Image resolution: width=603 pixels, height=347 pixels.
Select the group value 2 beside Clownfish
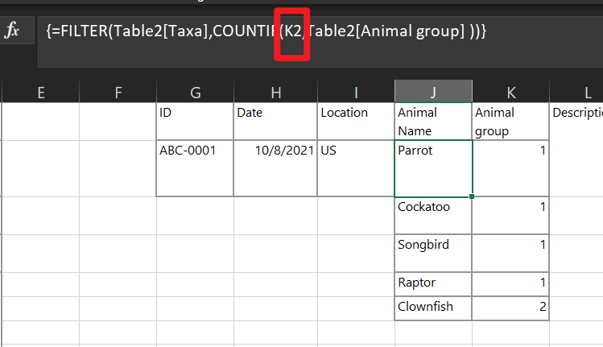pos(510,308)
